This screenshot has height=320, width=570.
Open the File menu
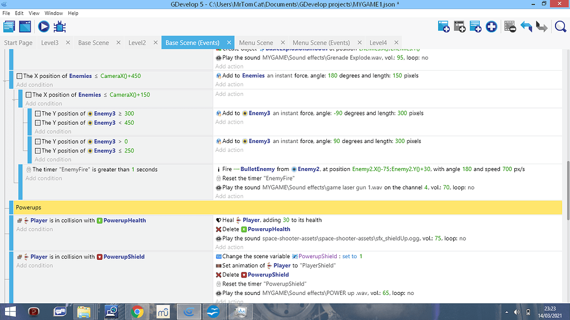[6, 13]
